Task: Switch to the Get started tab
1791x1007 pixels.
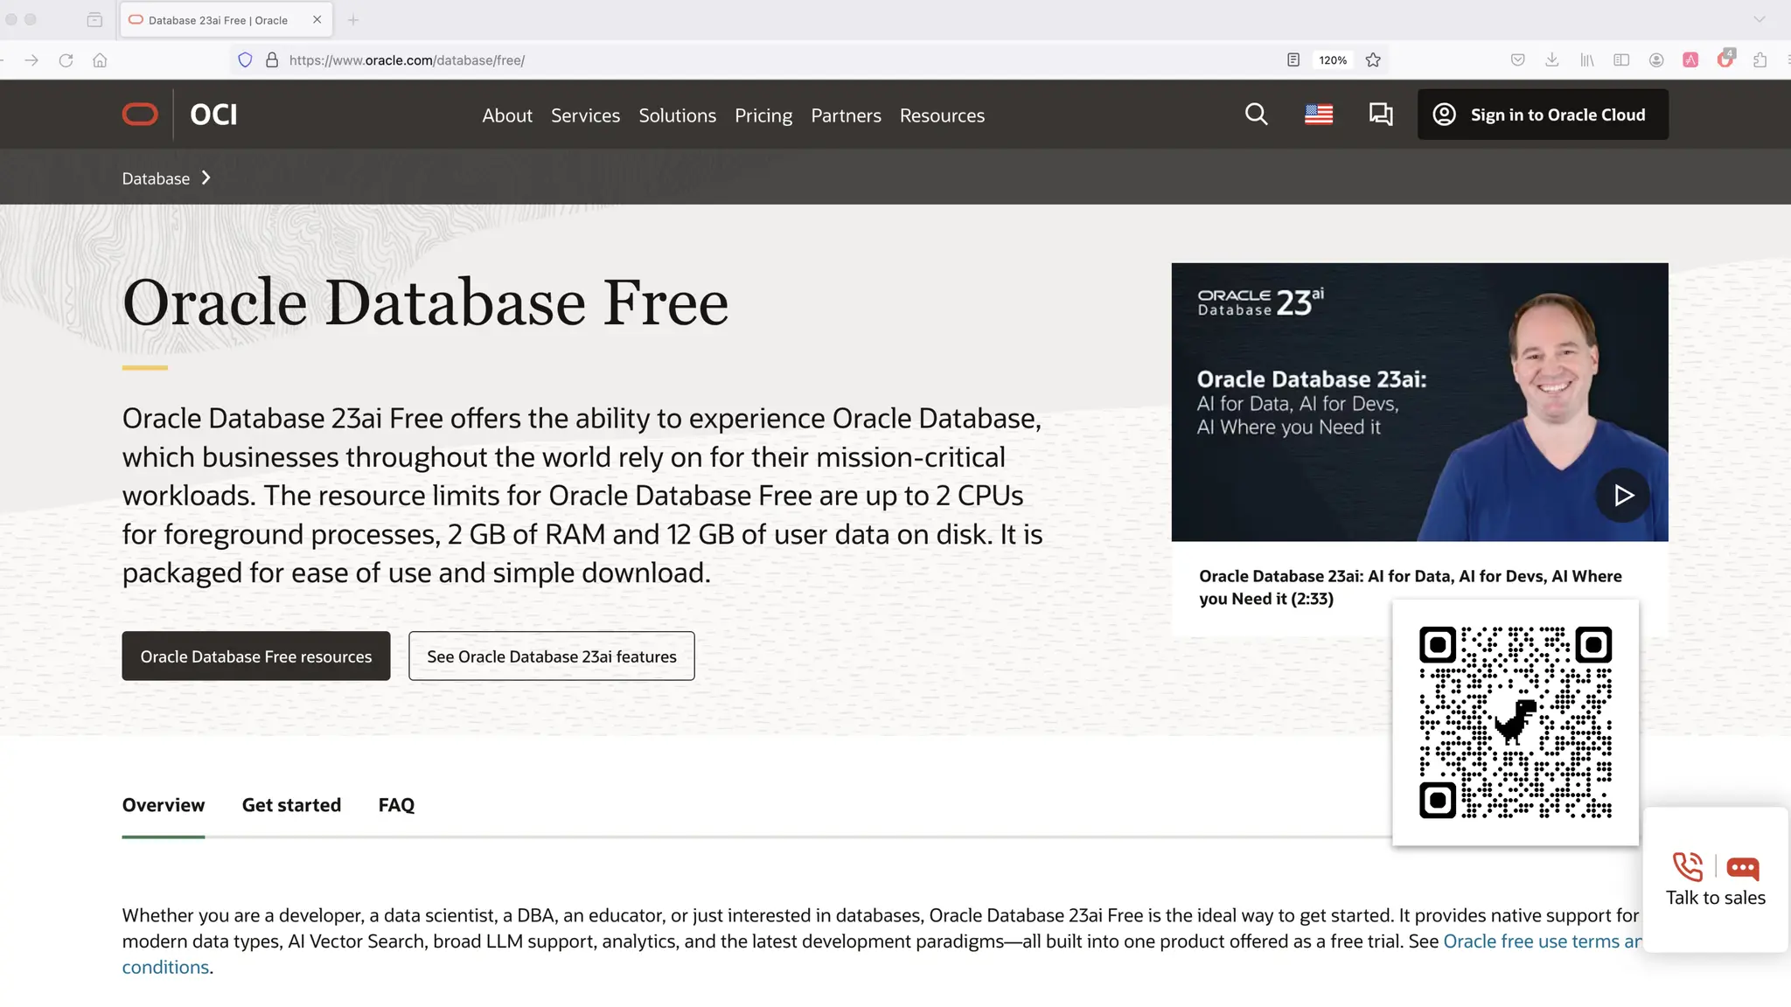Action: 291,805
